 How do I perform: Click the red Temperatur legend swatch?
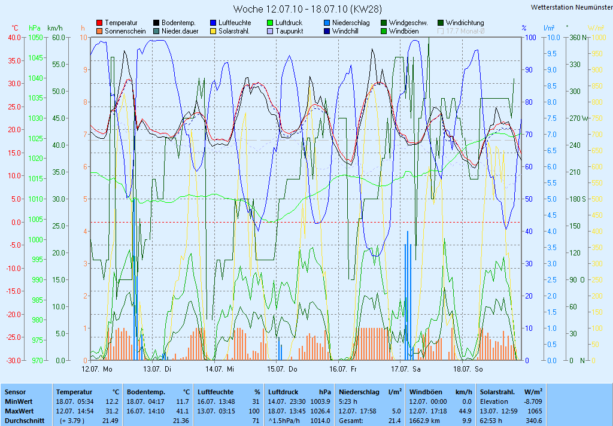coord(99,23)
